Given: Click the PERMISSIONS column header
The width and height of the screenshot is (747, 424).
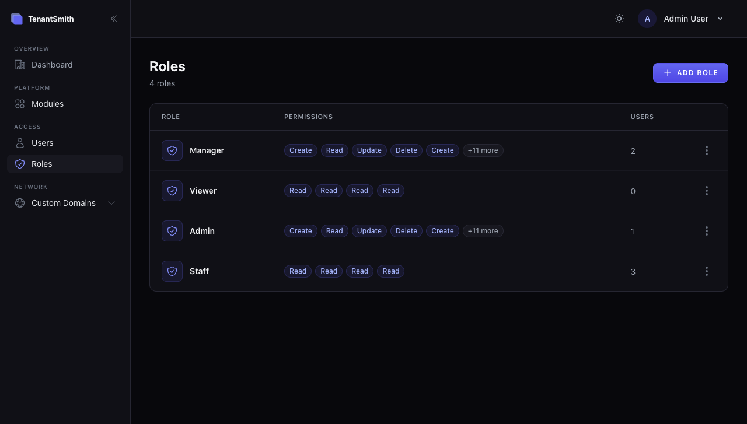Looking at the screenshot, I should pos(309,117).
